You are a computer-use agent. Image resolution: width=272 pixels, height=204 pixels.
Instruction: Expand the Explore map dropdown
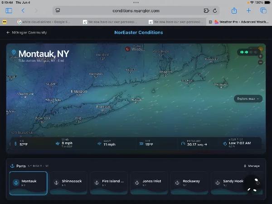pos(248,99)
